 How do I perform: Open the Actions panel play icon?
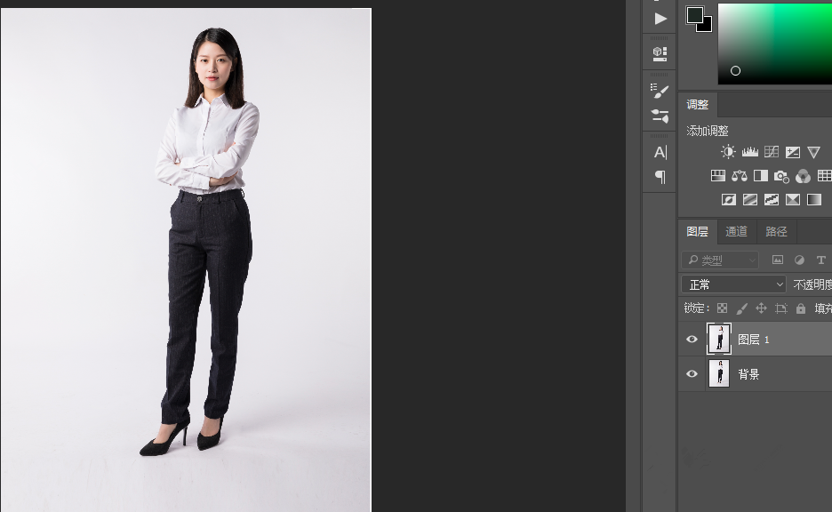pos(660,19)
